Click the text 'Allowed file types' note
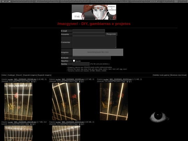The height and width of the screenshot is (141, 188). (x=97, y=69)
